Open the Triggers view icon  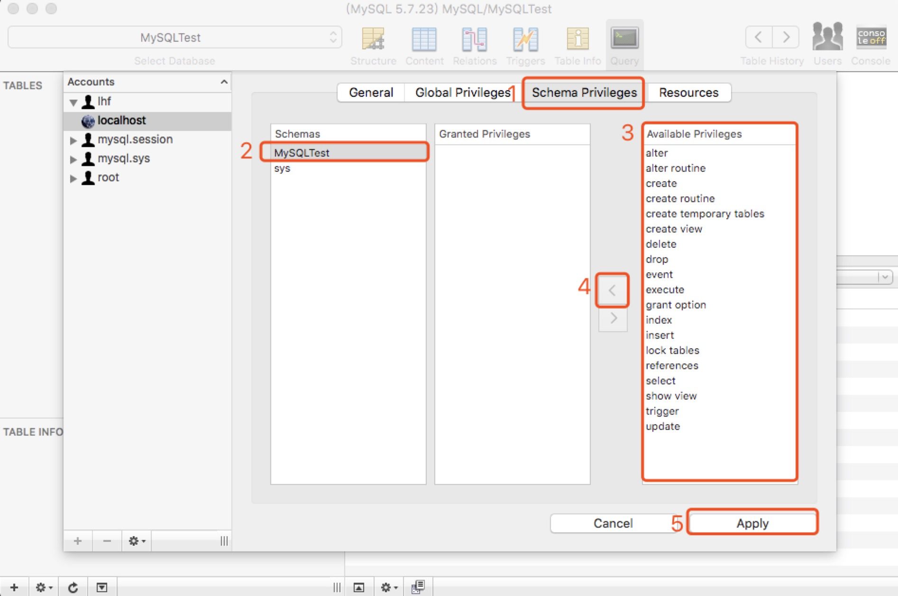[525, 39]
